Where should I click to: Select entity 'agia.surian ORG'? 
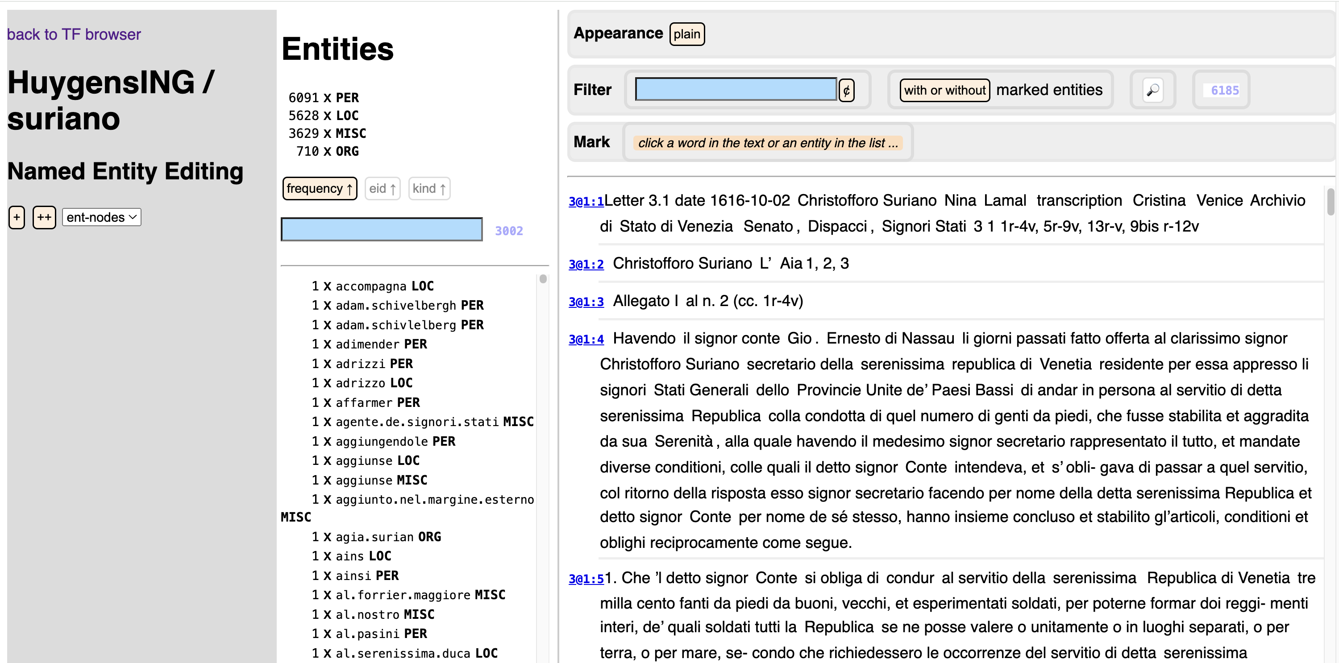(x=376, y=537)
